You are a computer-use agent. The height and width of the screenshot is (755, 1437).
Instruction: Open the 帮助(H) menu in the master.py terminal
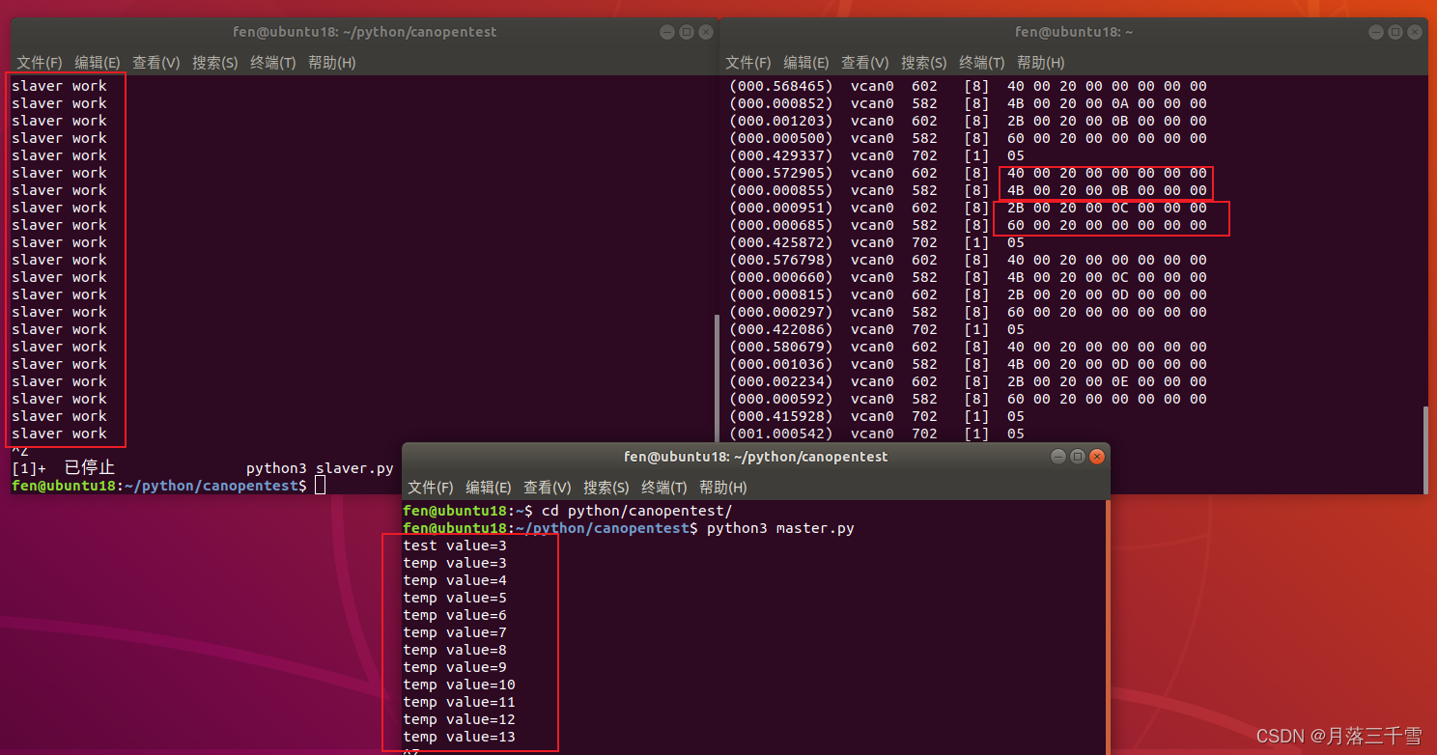pos(721,487)
